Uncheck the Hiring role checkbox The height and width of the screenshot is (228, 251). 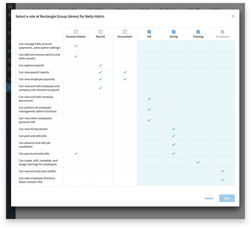click(x=174, y=32)
